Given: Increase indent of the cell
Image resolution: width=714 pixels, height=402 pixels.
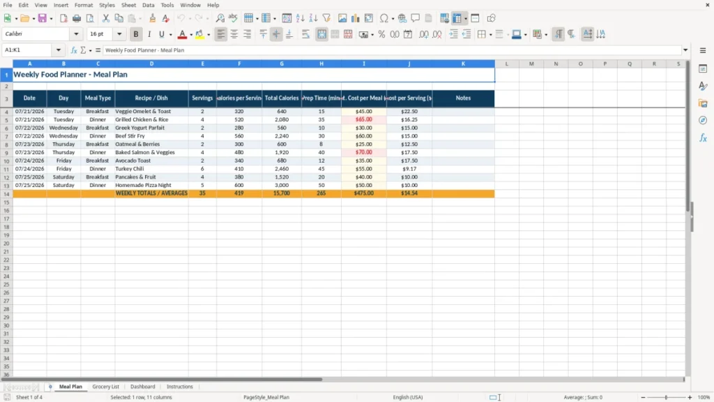Looking at the screenshot, I should 453,34.
